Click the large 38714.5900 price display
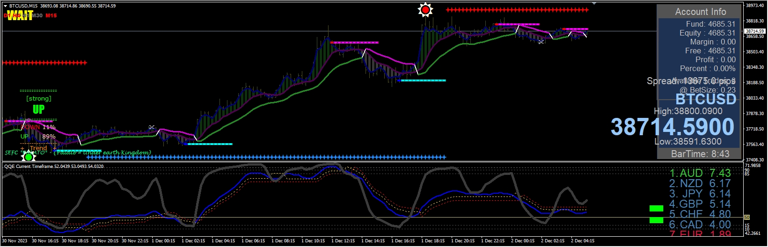This screenshot has height=247, width=768. click(x=673, y=127)
